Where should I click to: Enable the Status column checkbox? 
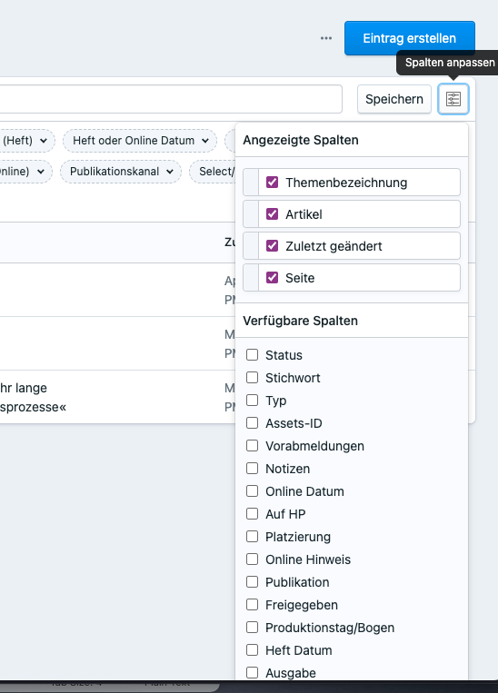[x=252, y=355]
